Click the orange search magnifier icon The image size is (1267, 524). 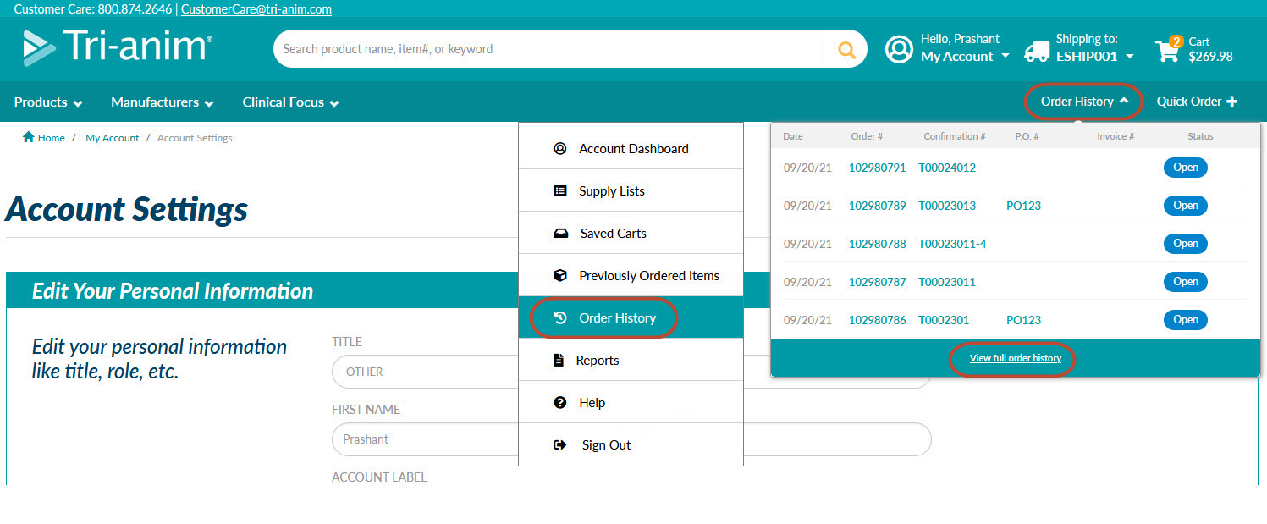(x=846, y=49)
